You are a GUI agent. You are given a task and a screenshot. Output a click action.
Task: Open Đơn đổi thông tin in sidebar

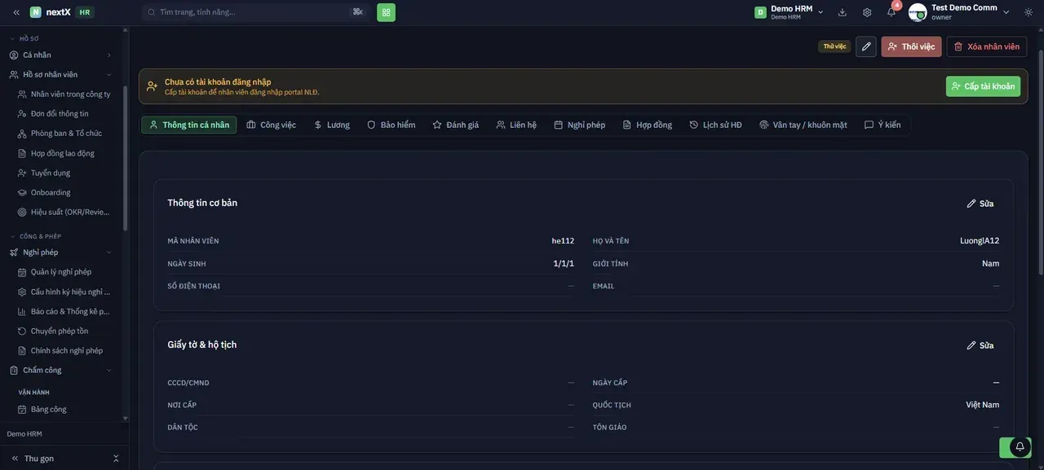[x=64, y=113]
